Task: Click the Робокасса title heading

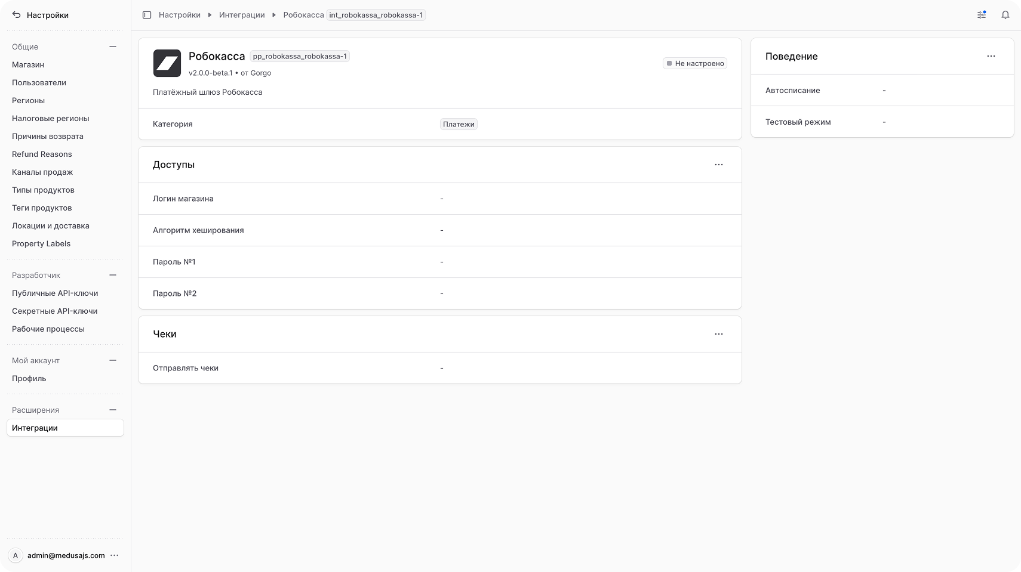Action: tap(217, 56)
